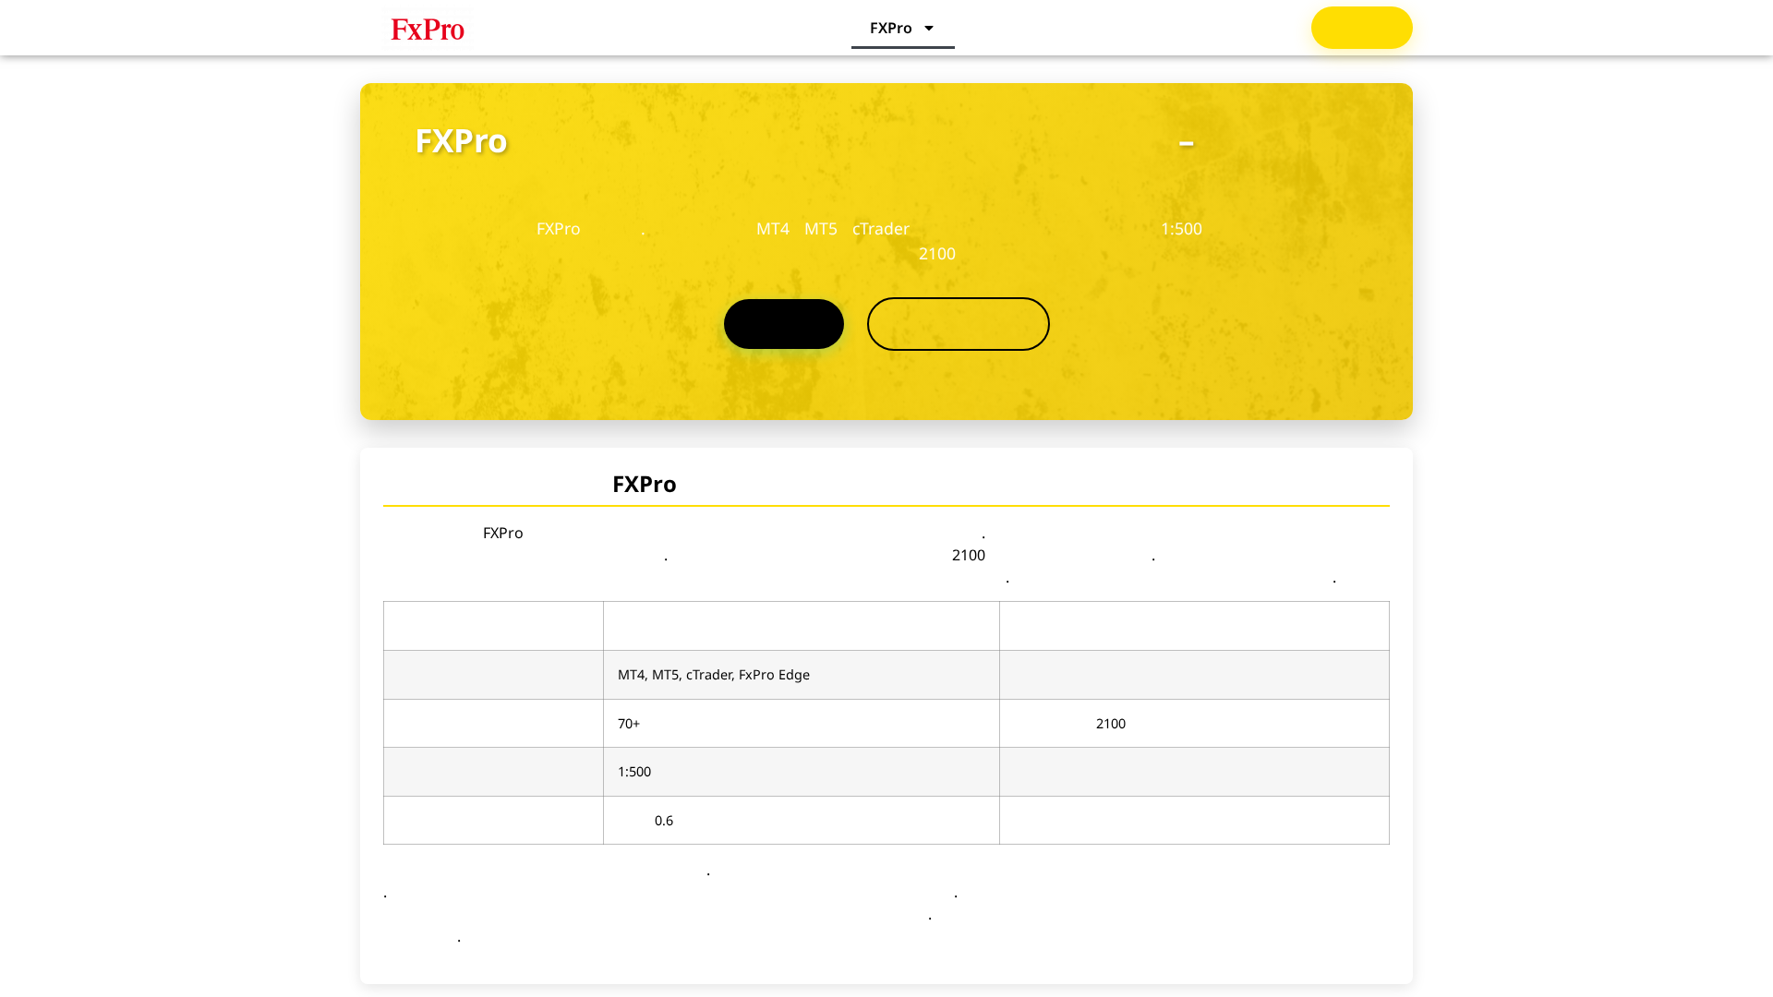Click the FxPro logo in the header

click(428, 29)
